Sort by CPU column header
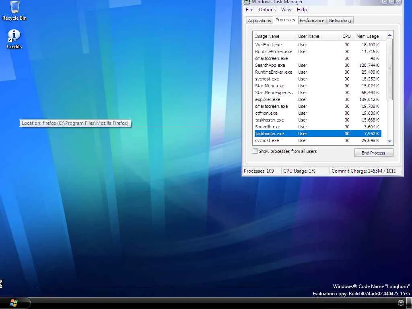The width and height of the screenshot is (412, 309). point(346,36)
